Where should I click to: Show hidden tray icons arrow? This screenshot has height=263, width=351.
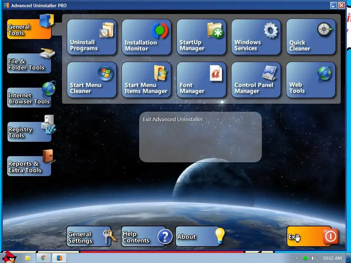pos(297,258)
